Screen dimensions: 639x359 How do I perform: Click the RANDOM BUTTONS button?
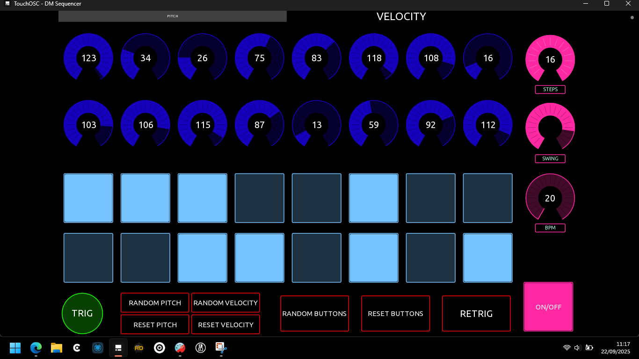[314, 314]
